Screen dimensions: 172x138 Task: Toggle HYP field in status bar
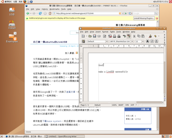click(x=132, y=105)
